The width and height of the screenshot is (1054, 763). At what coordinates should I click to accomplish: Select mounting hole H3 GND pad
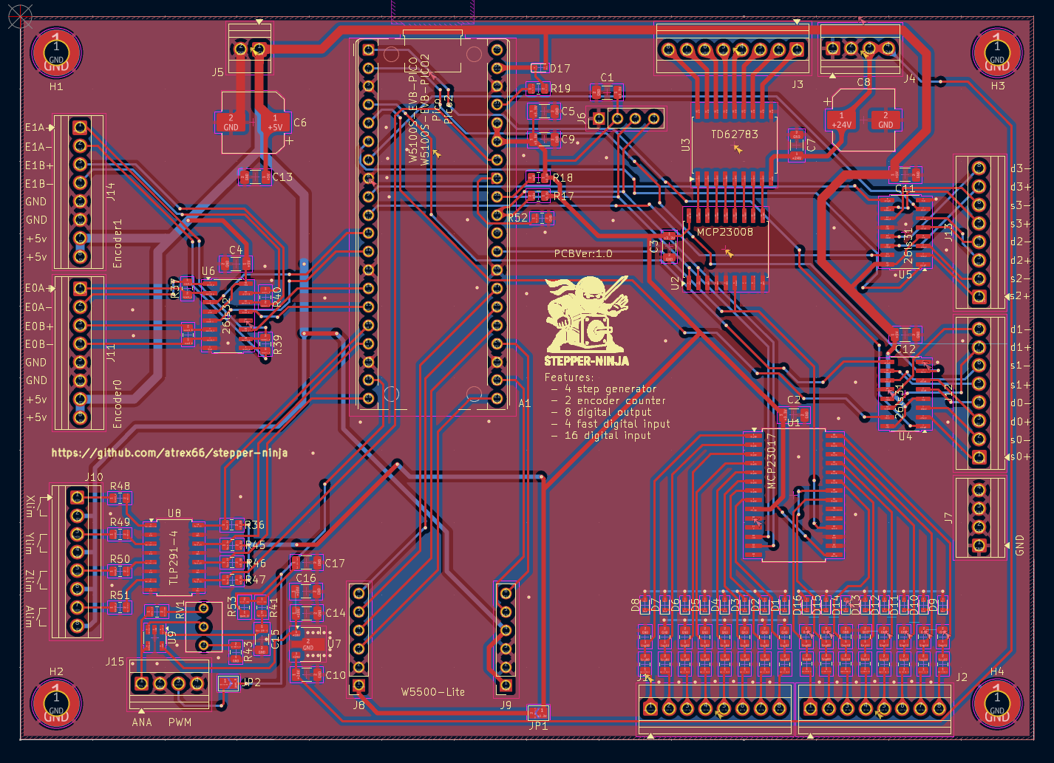[x=997, y=54]
